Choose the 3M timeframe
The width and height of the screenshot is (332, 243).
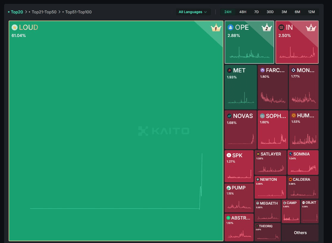point(284,12)
